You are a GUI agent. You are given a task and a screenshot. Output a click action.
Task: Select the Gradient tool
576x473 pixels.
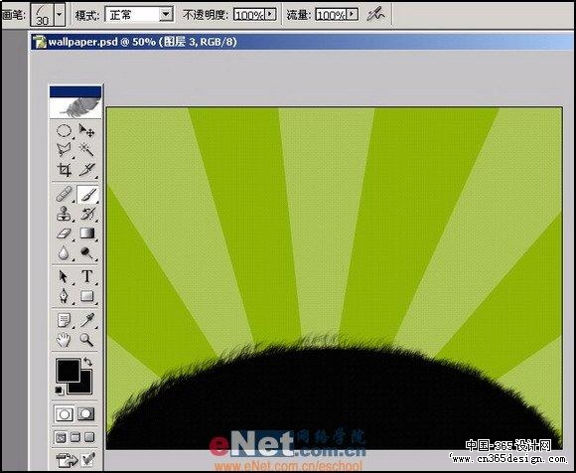coord(86,233)
